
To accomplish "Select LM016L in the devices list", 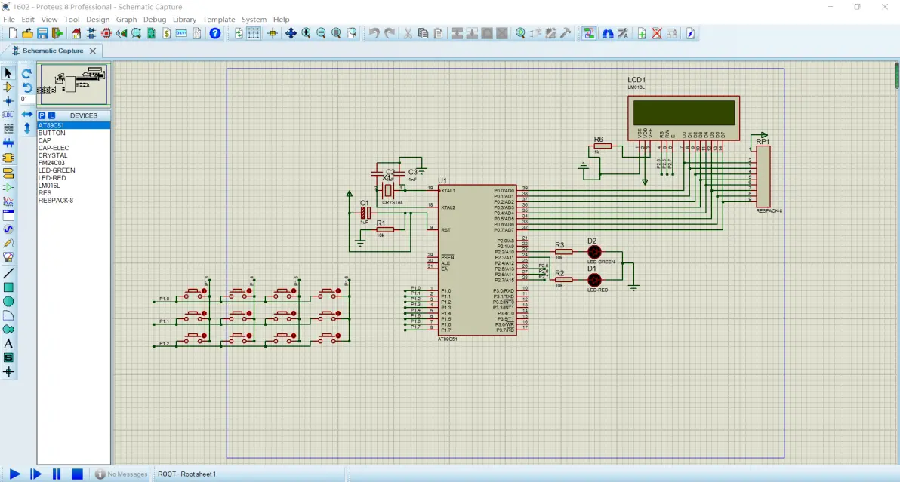I will pyautogui.click(x=73, y=186).
